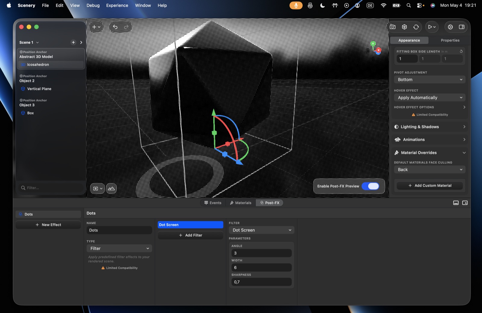Open the play preview menu
482x313 pixels.
[x=432, y=27]
